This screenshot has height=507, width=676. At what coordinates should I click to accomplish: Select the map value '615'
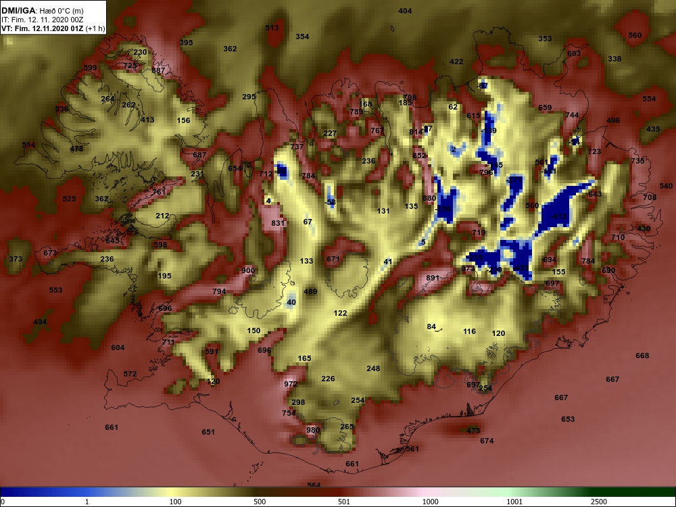(473, 116)
